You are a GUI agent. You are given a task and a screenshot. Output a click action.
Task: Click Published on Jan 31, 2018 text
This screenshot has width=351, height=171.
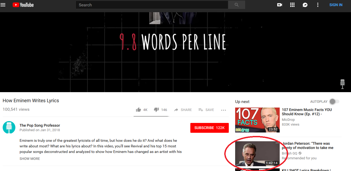[40, 130]
